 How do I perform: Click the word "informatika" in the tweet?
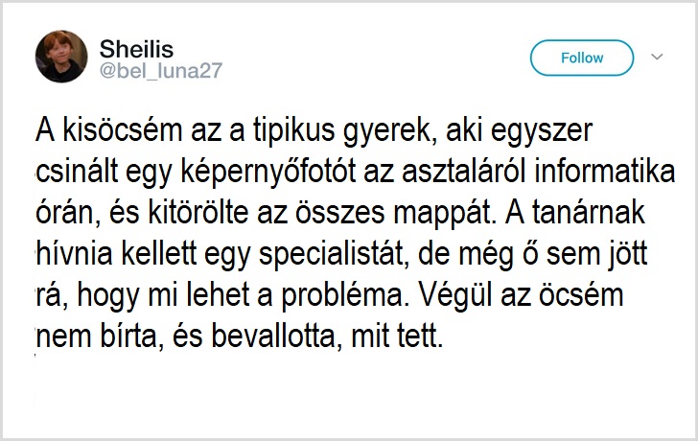(604, 172)
